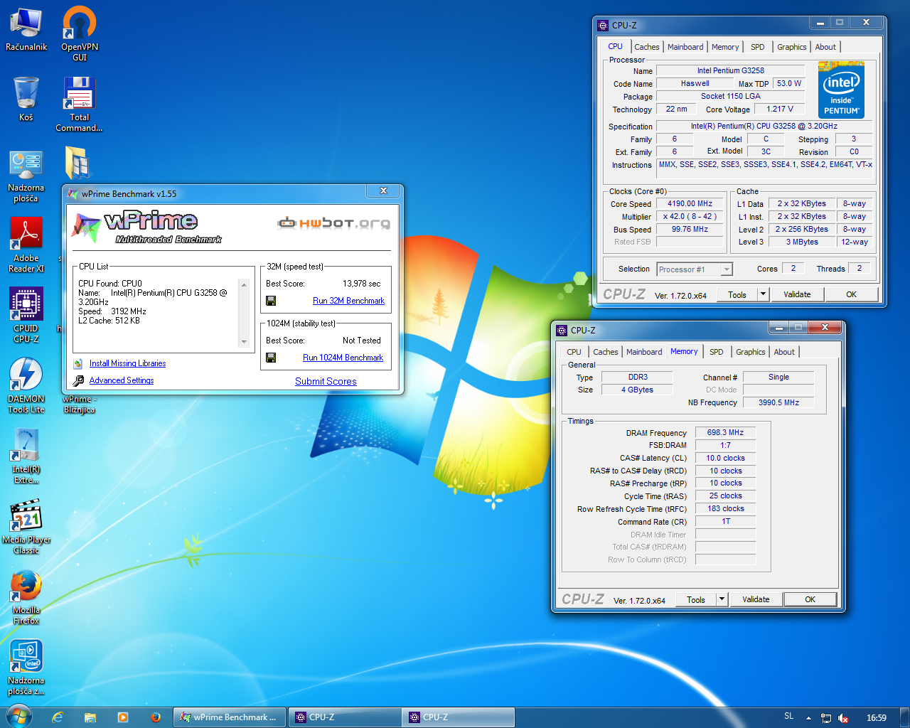Switch to wPrime Benchmark taskbar button
Viewport: 910px width, 728px height.
230,717
